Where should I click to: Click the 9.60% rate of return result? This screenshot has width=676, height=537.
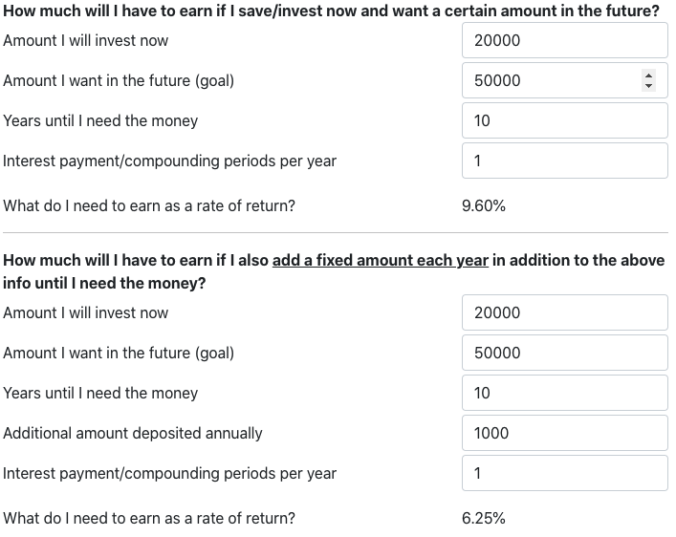(x=483, y=205)
